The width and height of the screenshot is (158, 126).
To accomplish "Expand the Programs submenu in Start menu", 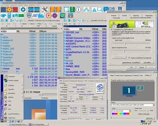I will pyautogui.click(x=13, y=85).
